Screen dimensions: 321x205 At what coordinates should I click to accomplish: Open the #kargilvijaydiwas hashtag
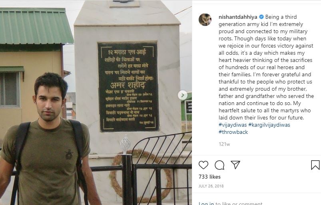(269, 125)
